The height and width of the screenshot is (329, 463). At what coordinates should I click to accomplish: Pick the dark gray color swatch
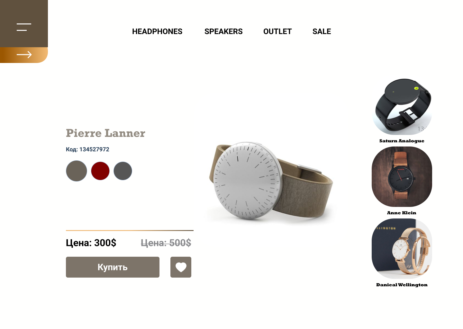(x=123, y=171)
